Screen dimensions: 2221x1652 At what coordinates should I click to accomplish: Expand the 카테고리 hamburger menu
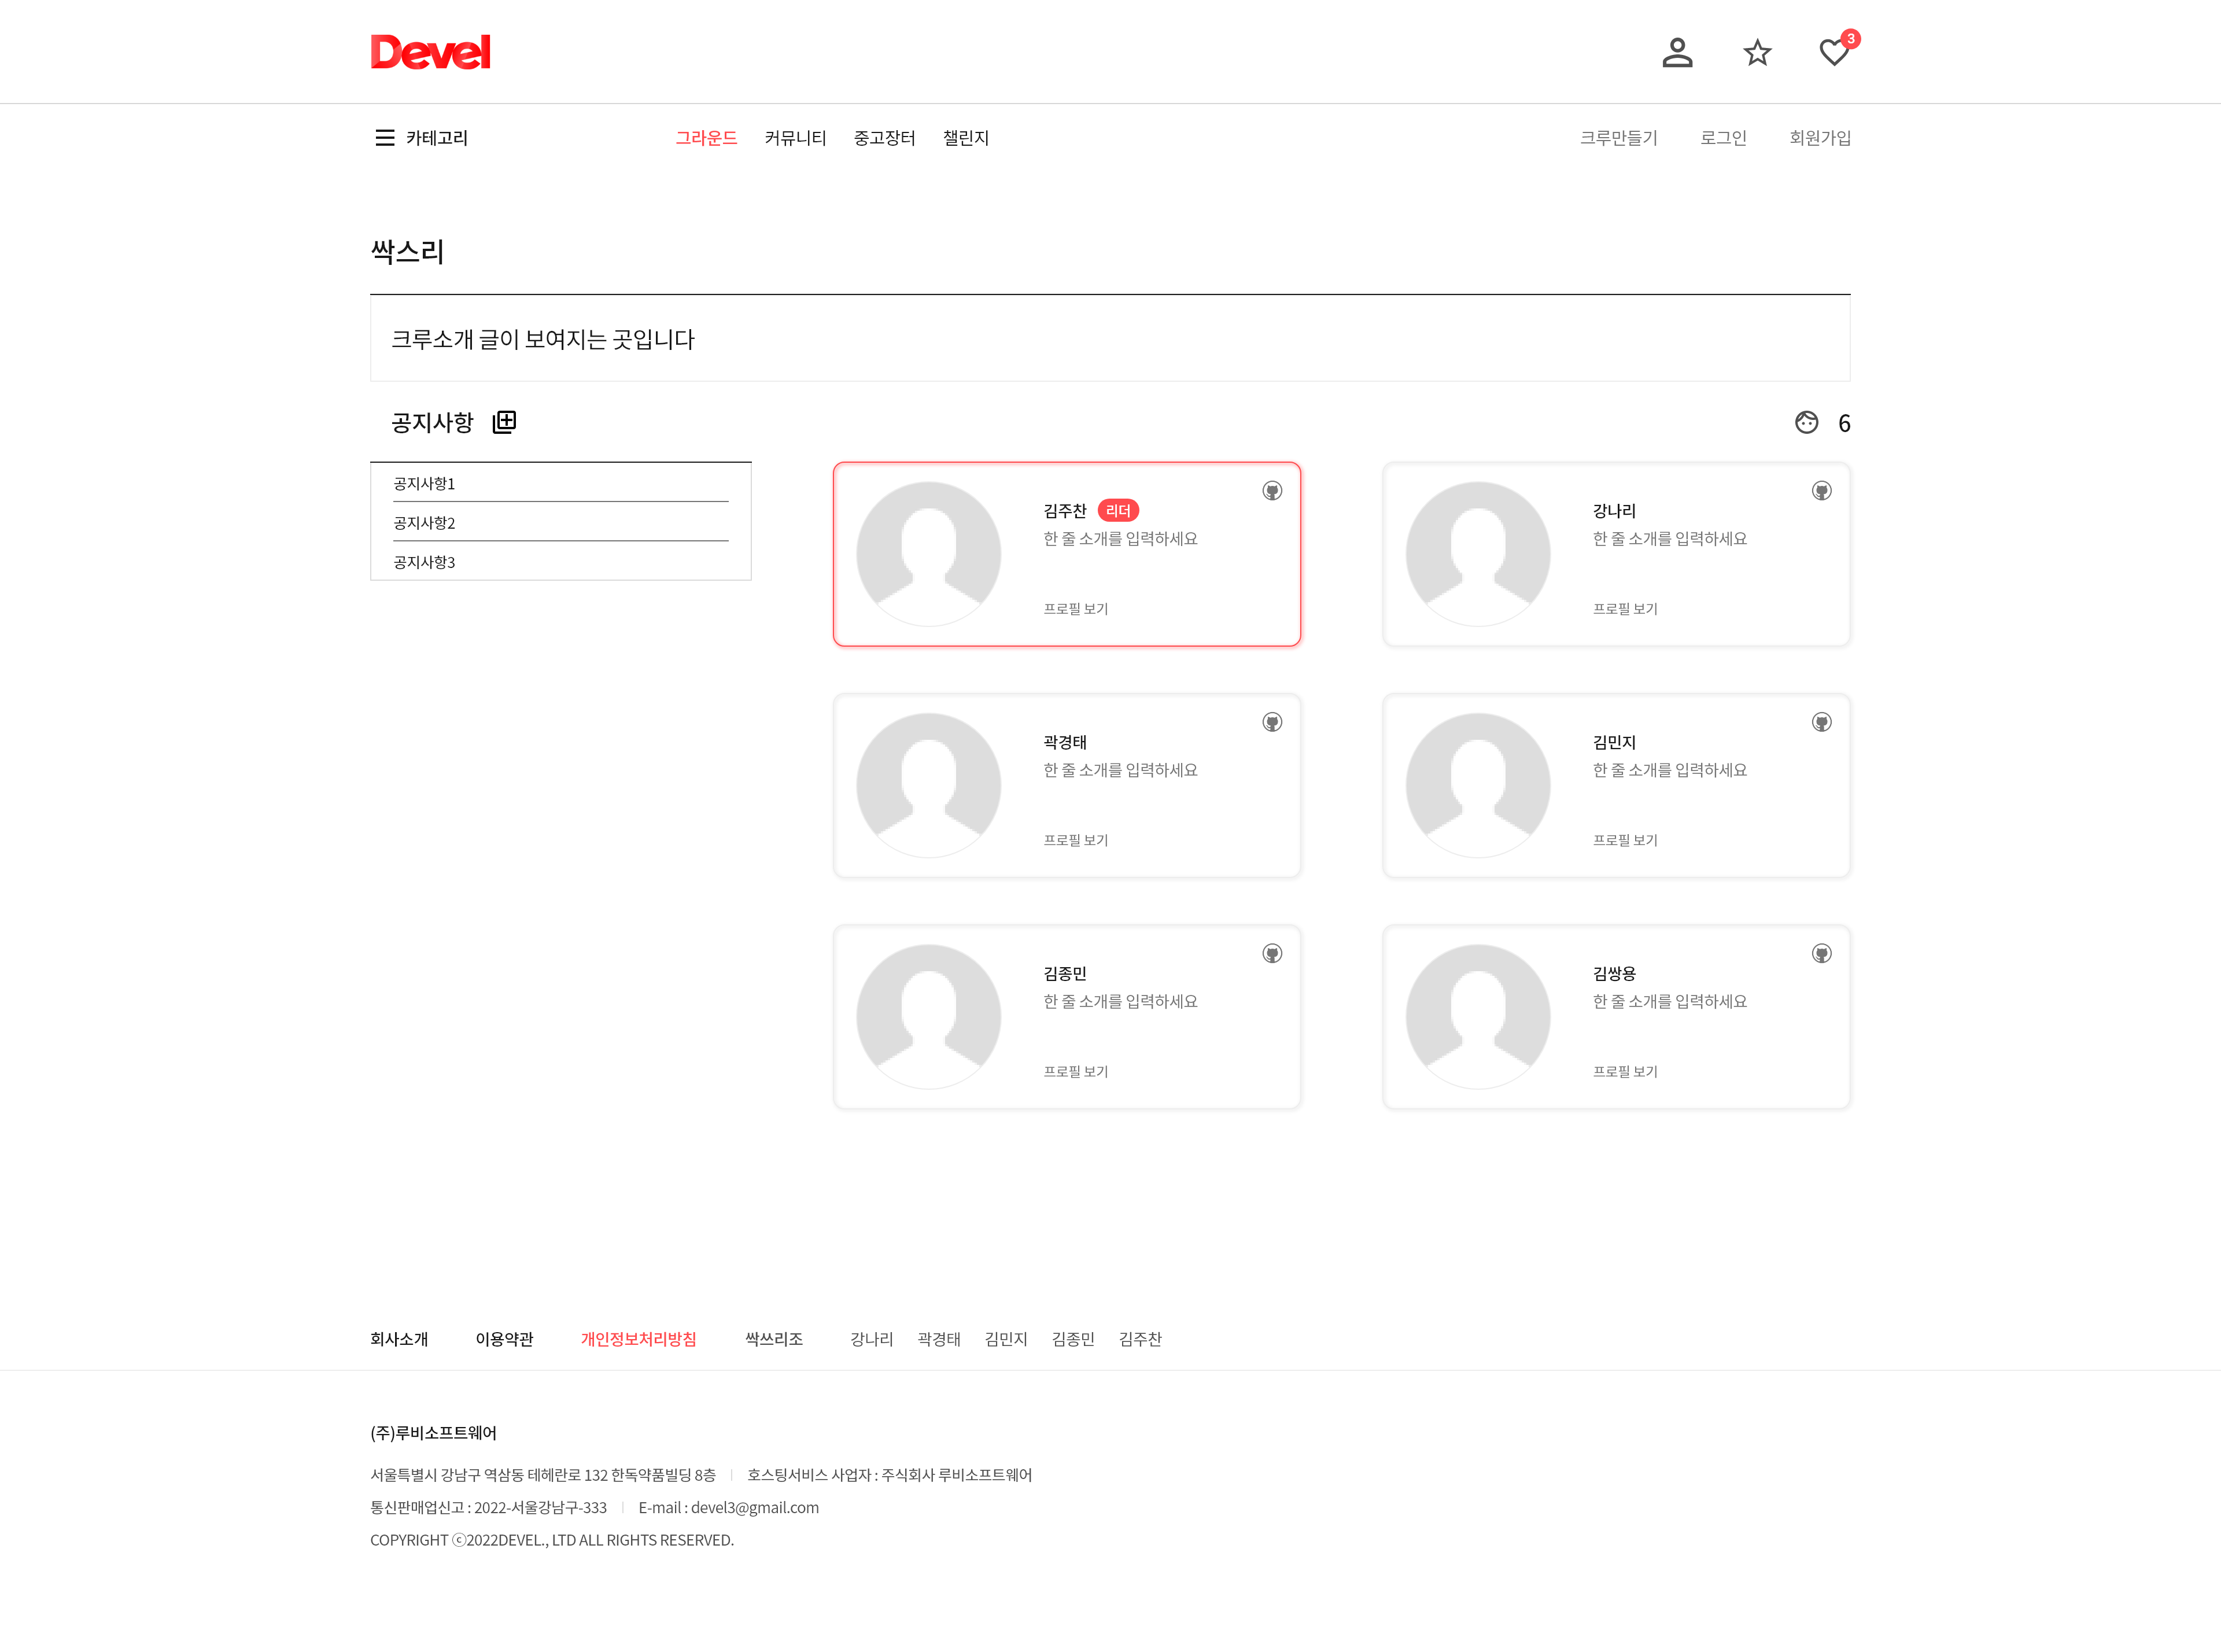(385, 138)
